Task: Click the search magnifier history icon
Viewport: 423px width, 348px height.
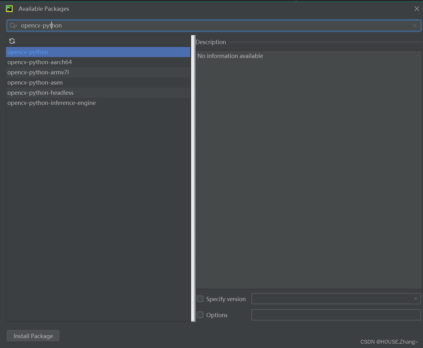Action: tap(13, 26)
